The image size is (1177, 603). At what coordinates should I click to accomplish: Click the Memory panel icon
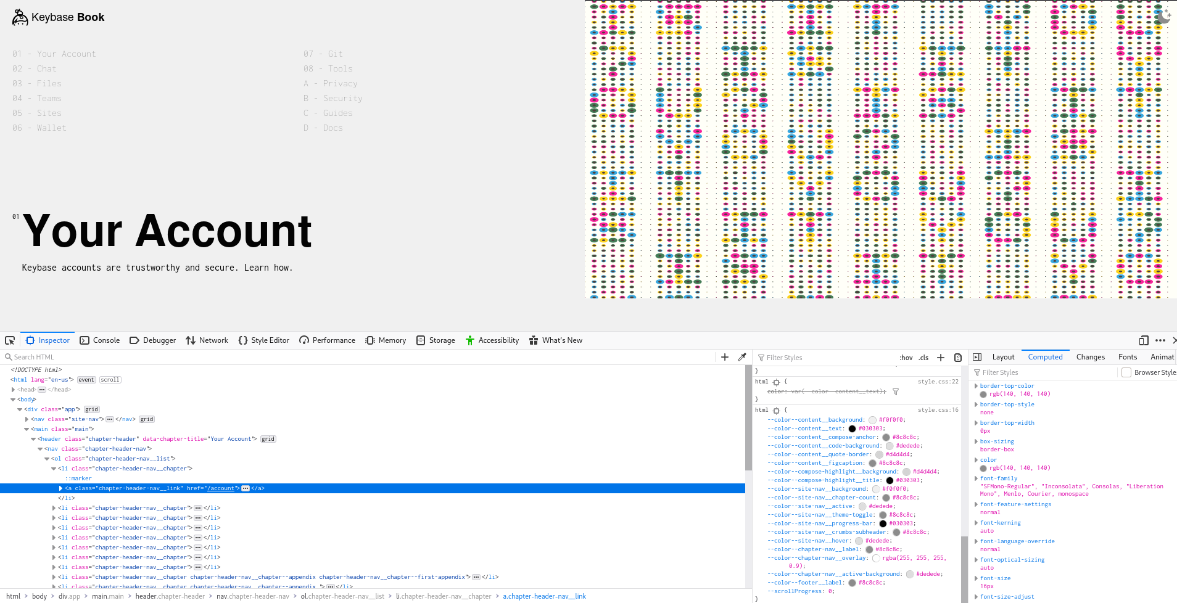370,340
